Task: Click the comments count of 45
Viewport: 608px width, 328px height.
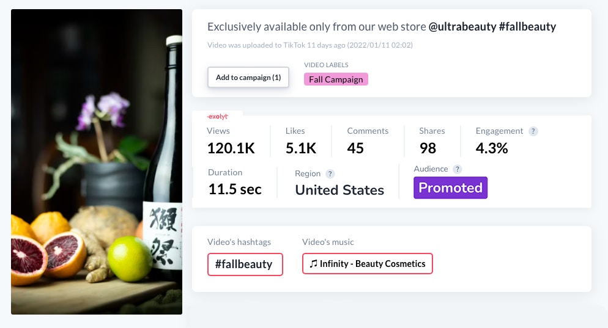Action: [355, 148]
